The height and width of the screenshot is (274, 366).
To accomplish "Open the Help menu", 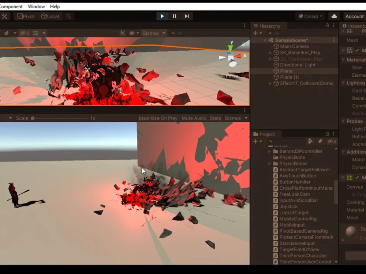I will tap(55, 7).
